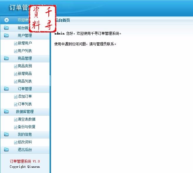Open the 商品列表 link
Image resolution: width=193 pixels, height=173 pixels.
[x=25, y=81]
